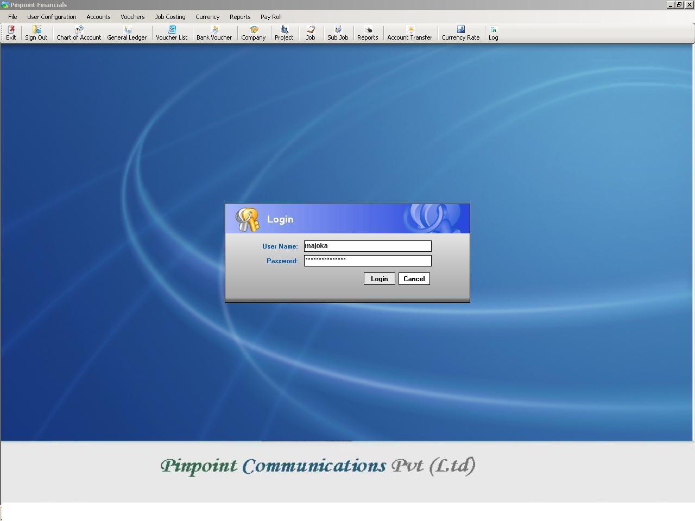Open Chart of Account from toolbar

[x=79, y=33]
